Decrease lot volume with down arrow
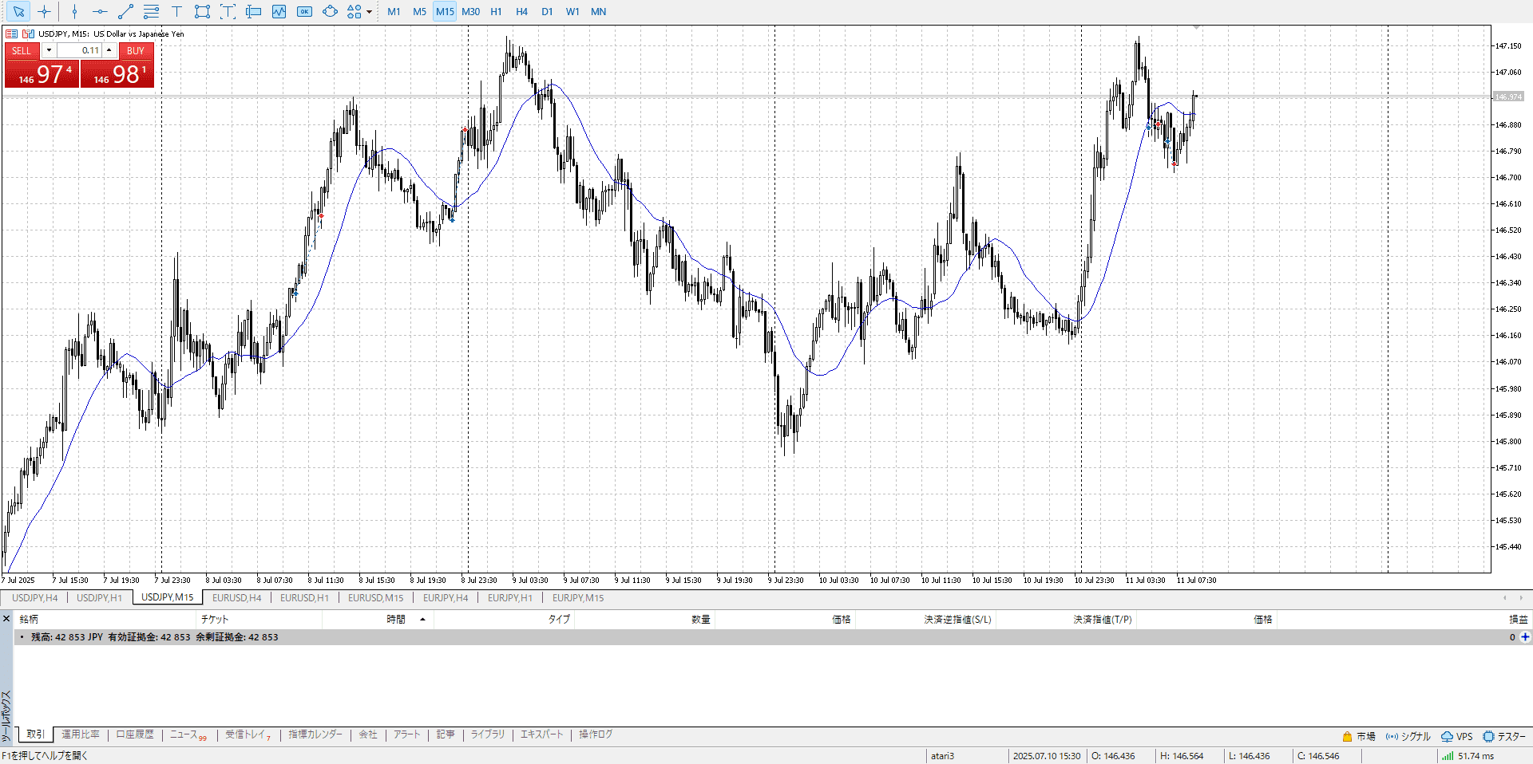This screenshot has width=1533, height=764. tap(49, 50)
